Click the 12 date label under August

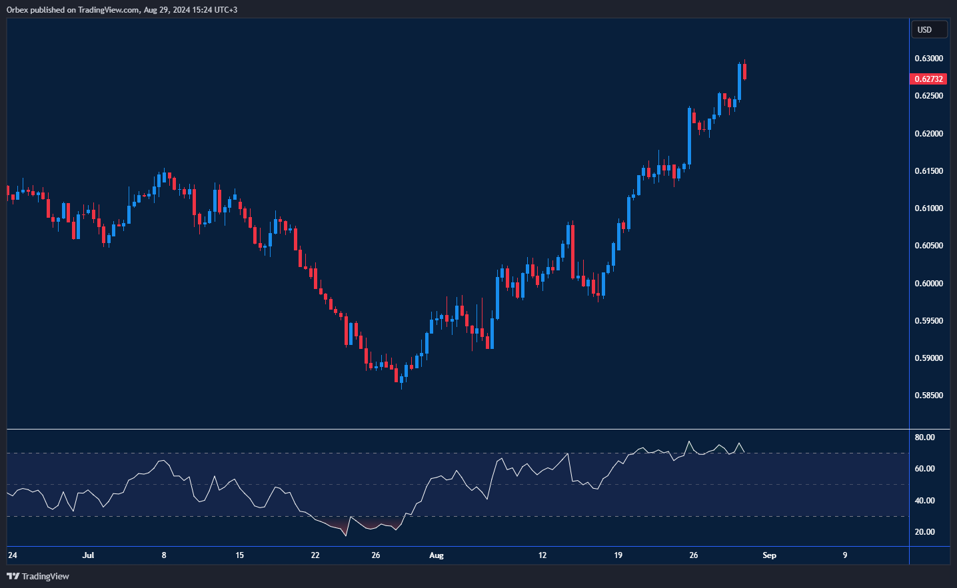pos(542,555)
